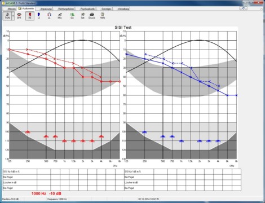Viewport: 265px width, 203px height.
Task: Click the Mic microphone icon
Action: click(x=60, y=16)
